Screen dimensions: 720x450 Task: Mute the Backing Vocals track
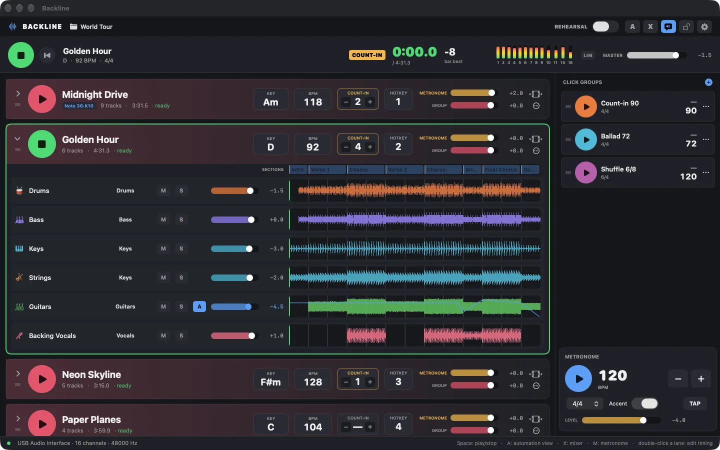[163, 335]
